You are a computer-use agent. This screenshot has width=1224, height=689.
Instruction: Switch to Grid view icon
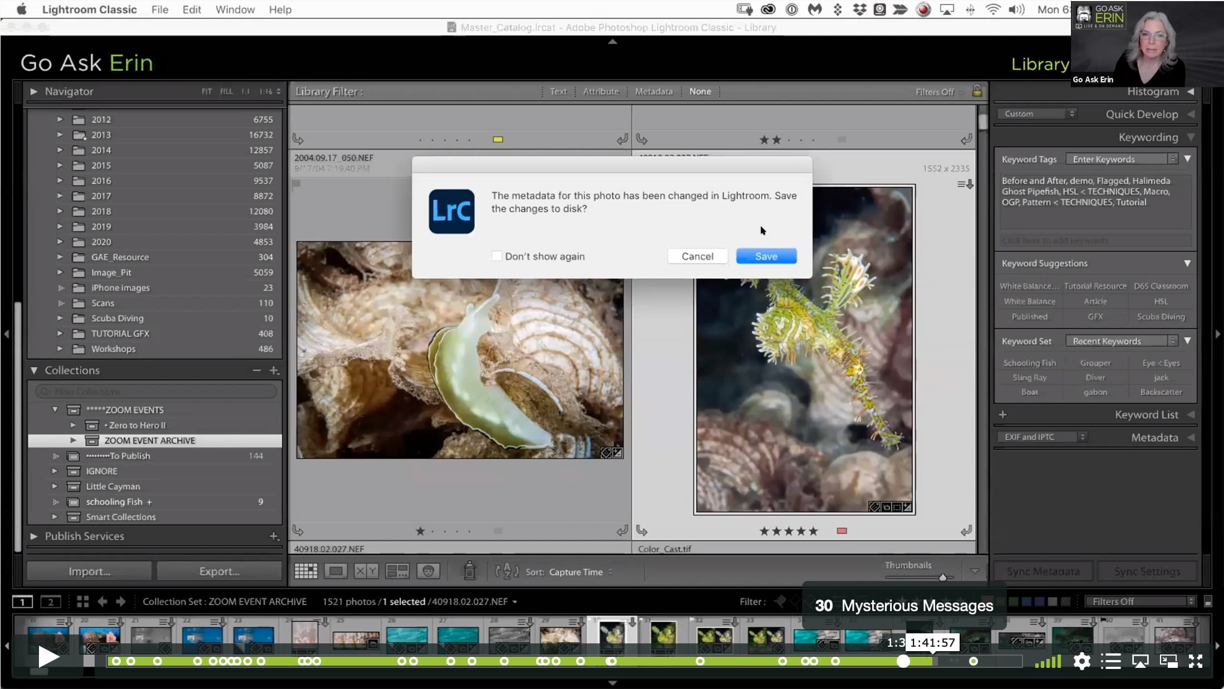pyautogui.click(x=306, y=571)
